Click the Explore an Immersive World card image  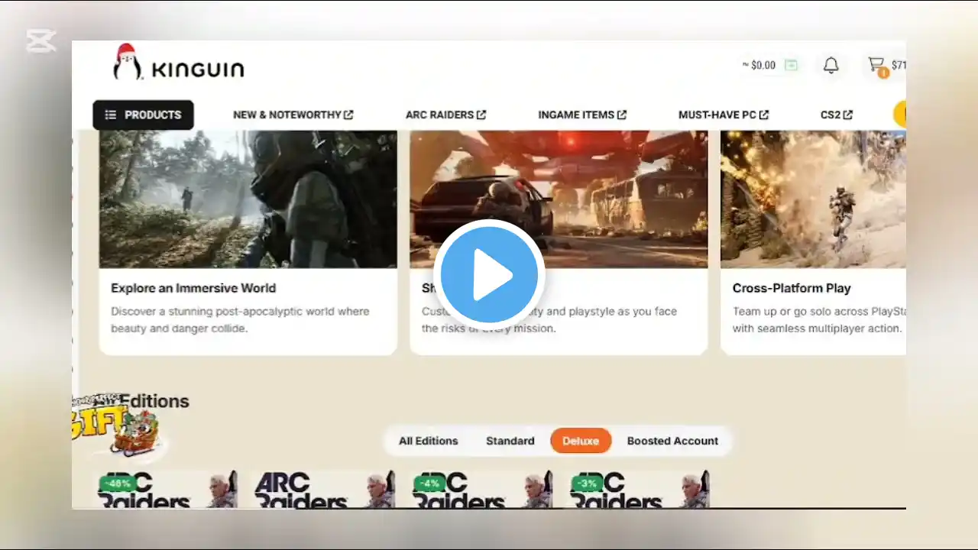coord(248,199)
